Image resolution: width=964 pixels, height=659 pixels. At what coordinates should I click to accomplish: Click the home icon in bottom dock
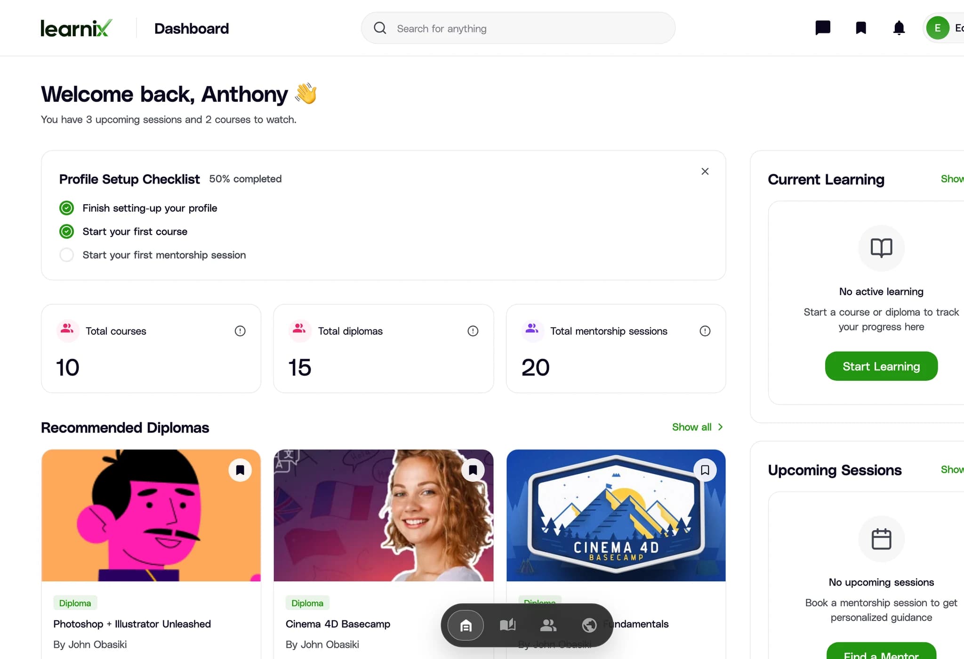coord(466,625)
